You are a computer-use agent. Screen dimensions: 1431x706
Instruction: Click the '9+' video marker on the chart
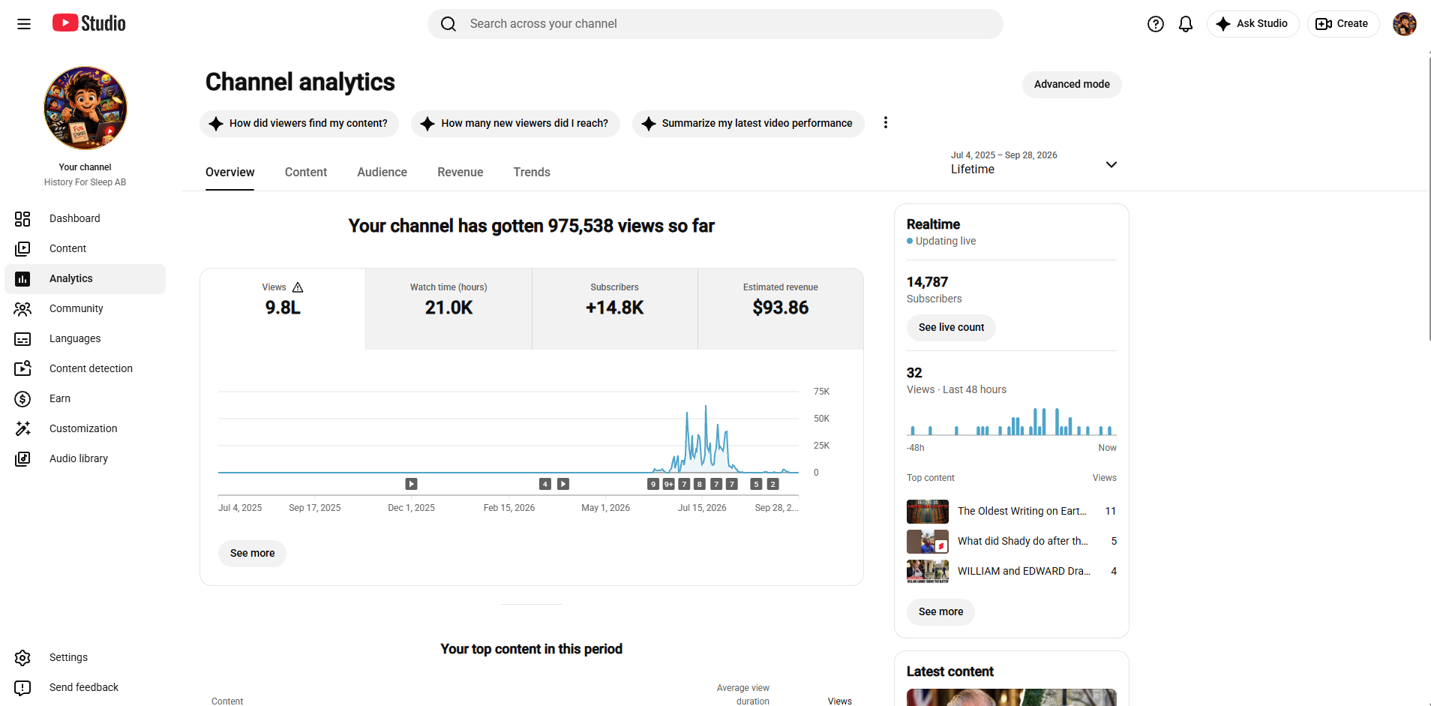tap(668, 484)
